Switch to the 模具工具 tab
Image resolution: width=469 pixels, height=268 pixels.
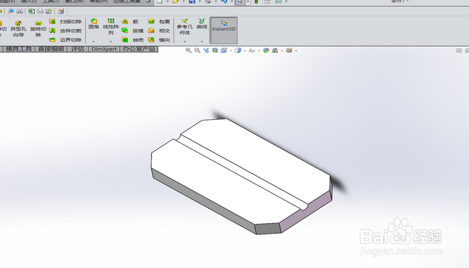[19, 49]
